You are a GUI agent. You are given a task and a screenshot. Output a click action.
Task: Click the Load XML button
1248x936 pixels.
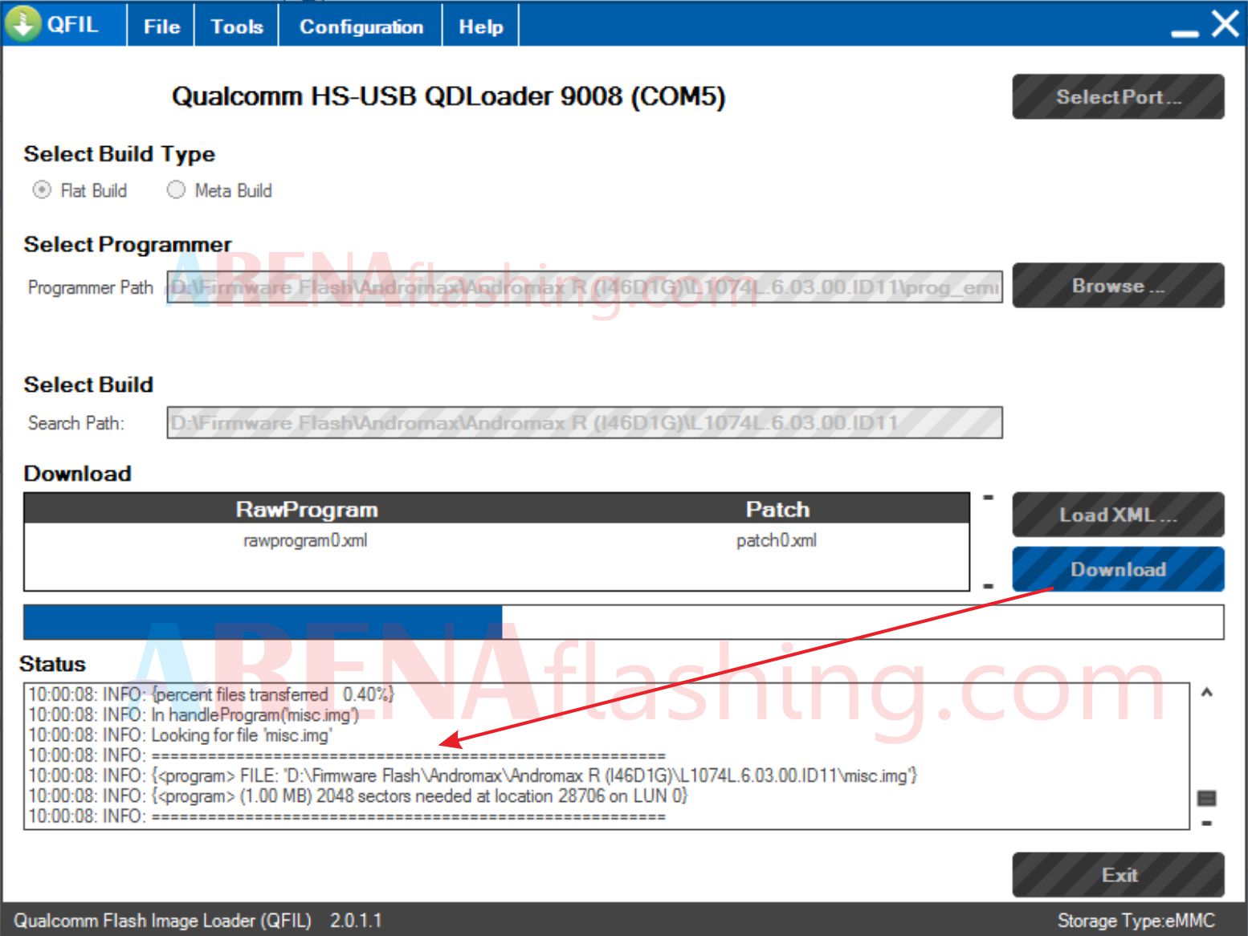click(x=1118, y=515)
